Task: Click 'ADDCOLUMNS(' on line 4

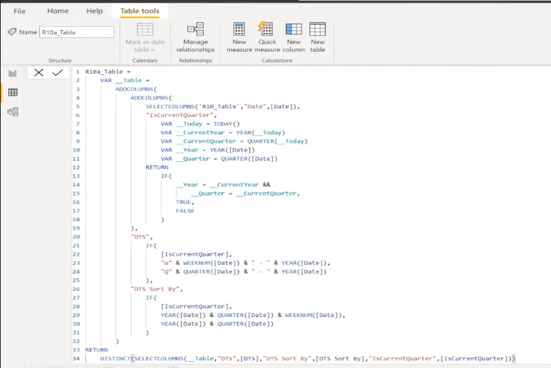Action: pos(151,98)
